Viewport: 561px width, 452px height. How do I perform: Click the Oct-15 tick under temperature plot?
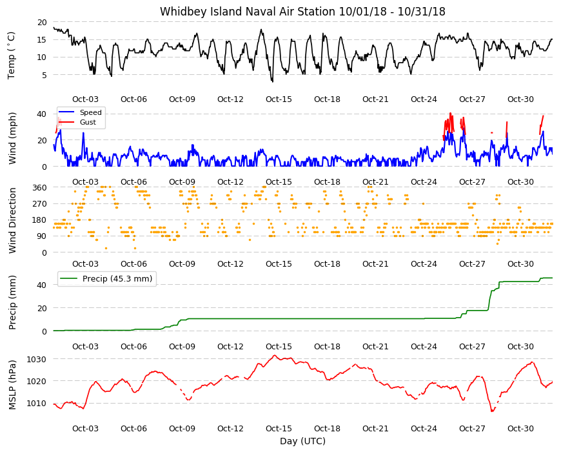[x=279, y=99]
